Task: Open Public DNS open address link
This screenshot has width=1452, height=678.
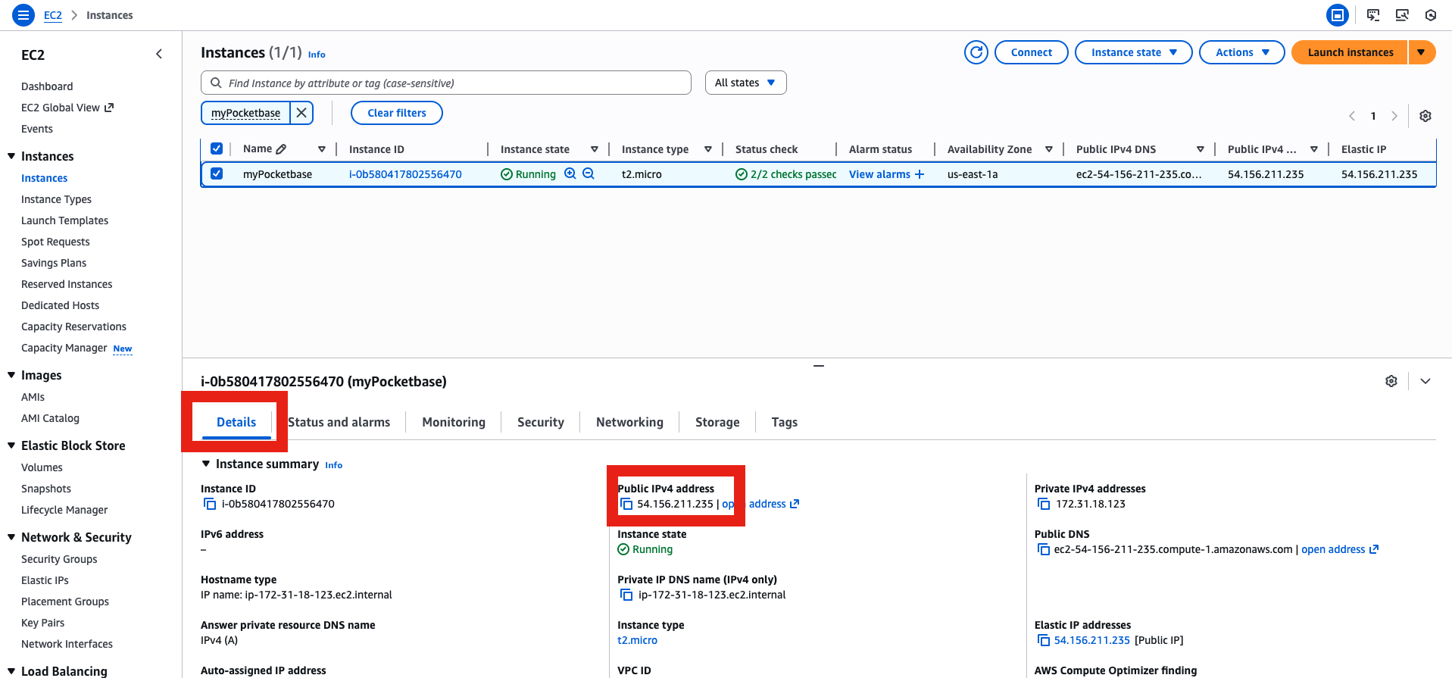Action: (1340, 549)
